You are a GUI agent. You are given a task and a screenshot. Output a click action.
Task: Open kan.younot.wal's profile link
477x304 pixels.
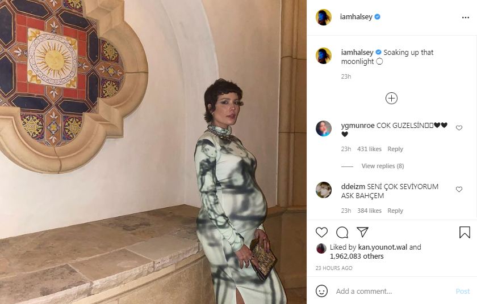[383, 247]
